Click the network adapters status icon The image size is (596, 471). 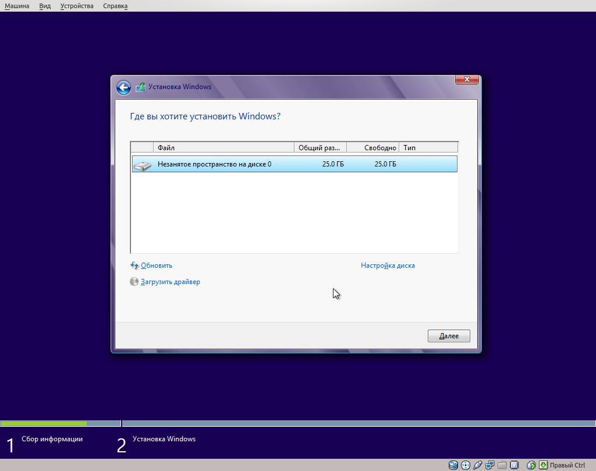coord(490,465)
